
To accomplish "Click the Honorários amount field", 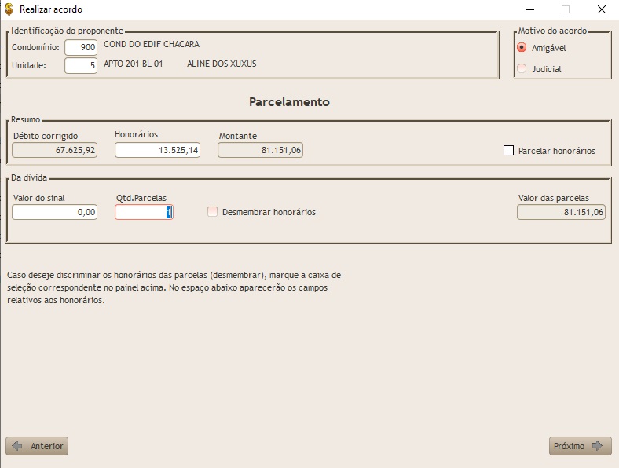I will click(x=157, y=150).
